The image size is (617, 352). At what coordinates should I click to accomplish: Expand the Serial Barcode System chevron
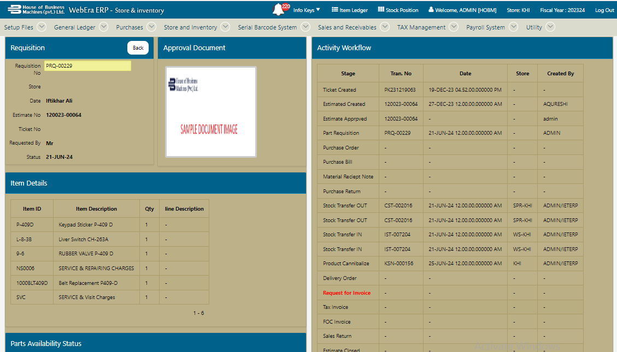[305, 27]
